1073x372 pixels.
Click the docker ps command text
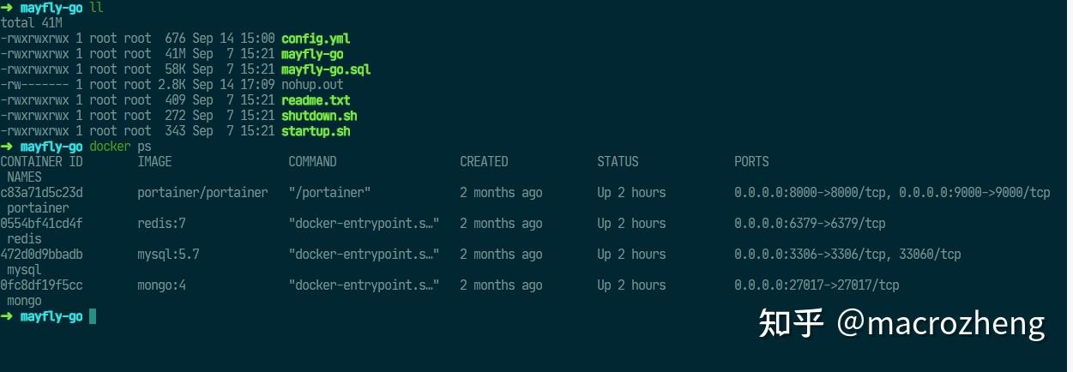pos(120,147)
